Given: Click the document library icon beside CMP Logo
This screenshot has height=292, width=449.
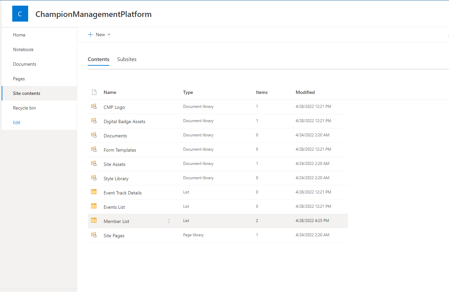Looking at the screenshot, I should [94, 106].
